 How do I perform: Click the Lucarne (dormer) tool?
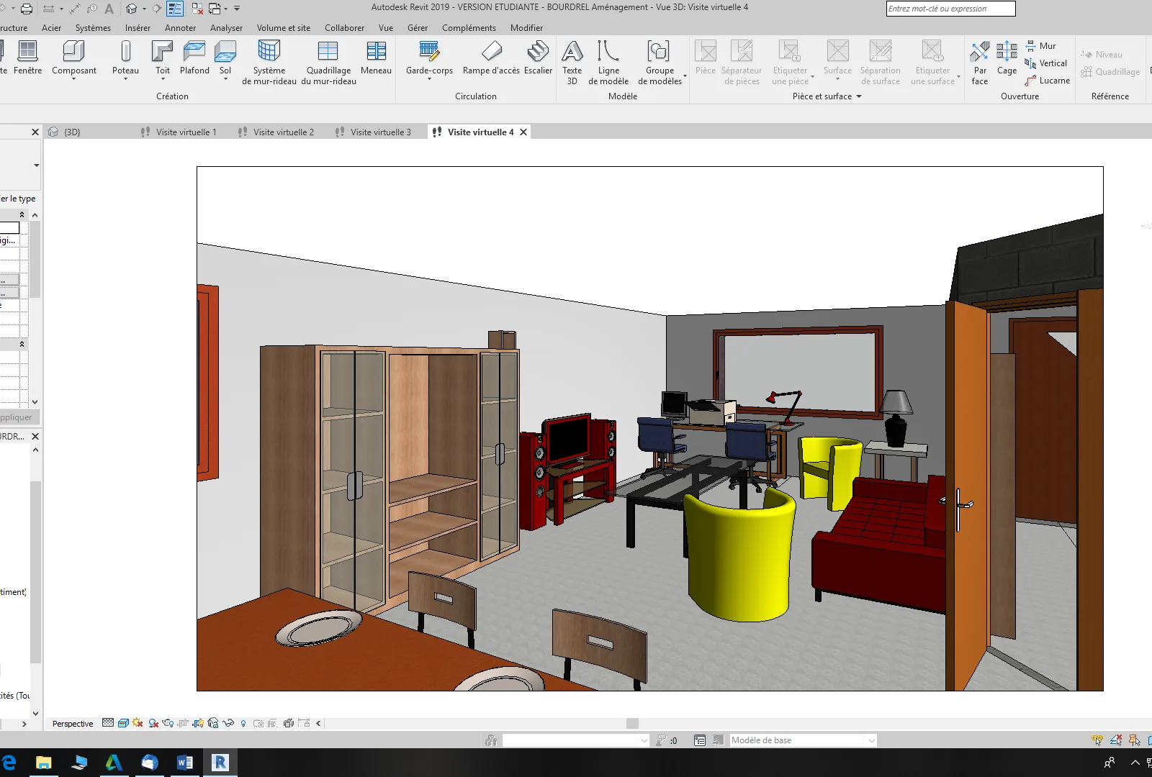coord(1047,81)
